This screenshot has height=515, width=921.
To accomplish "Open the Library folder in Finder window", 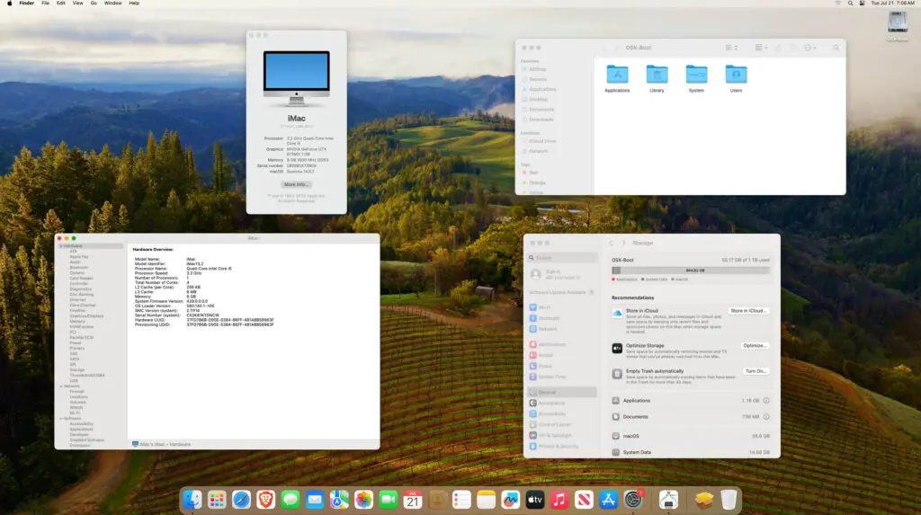I will 657,79.
